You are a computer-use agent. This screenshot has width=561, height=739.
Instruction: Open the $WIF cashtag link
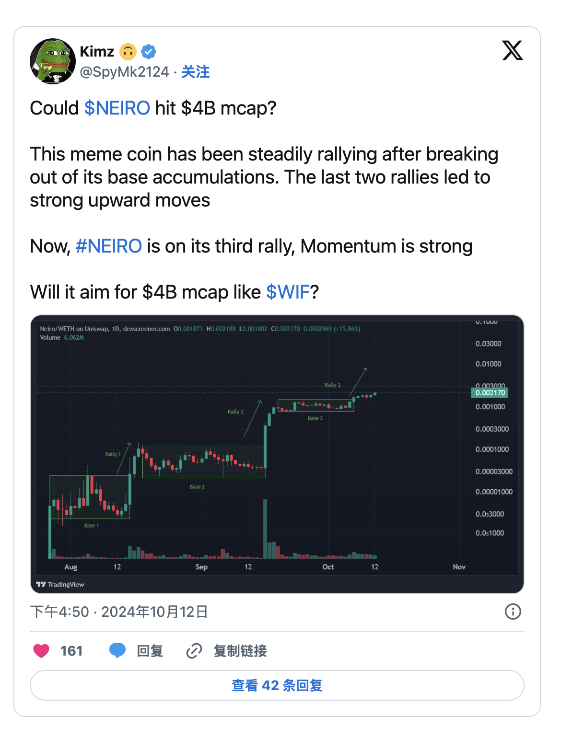click(288, 292)
